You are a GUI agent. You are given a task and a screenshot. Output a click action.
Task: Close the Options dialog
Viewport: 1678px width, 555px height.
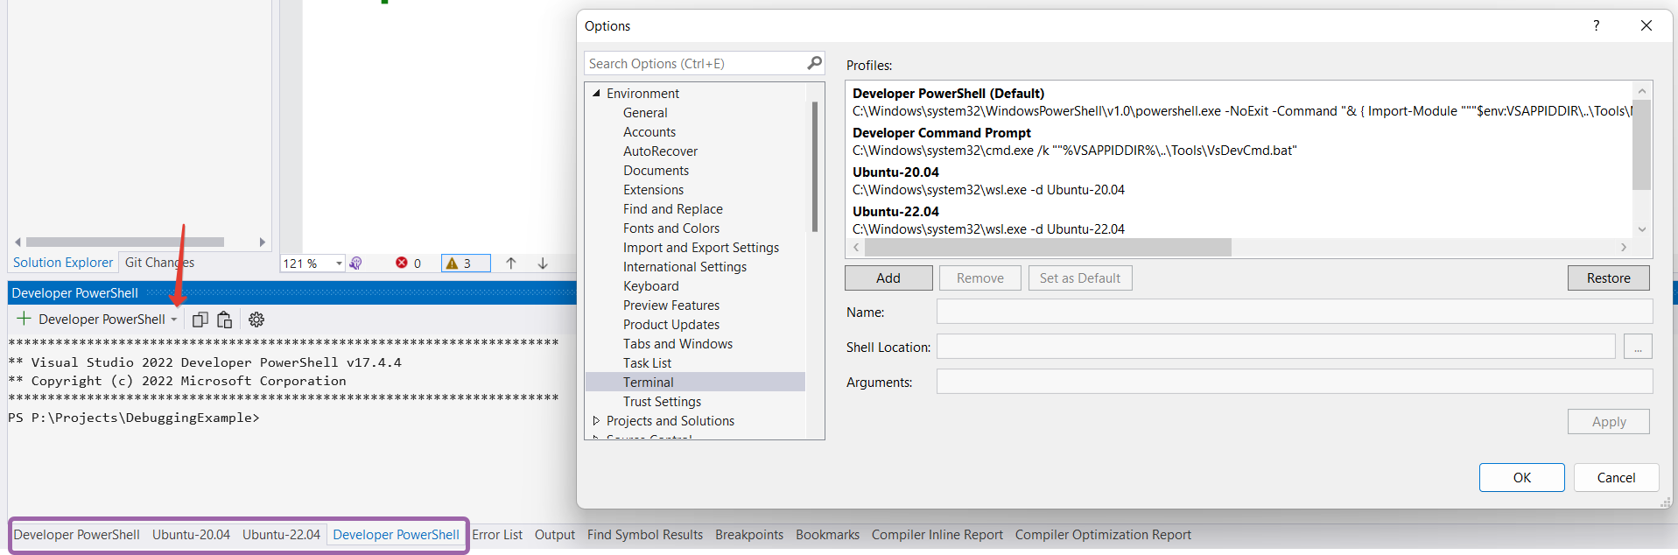point(1646,25)
